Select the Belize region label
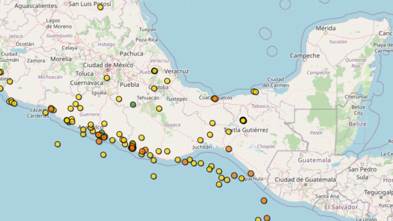The image size is (393, 221). (357, 124)
